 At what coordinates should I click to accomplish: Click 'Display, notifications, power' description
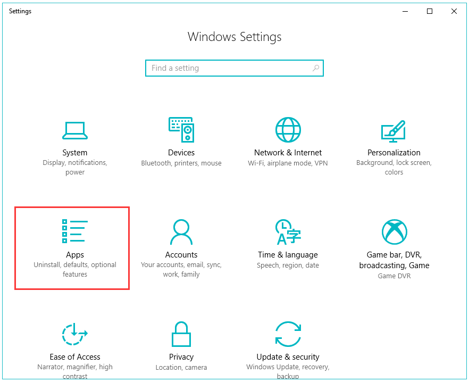click(x=75, y=168)
